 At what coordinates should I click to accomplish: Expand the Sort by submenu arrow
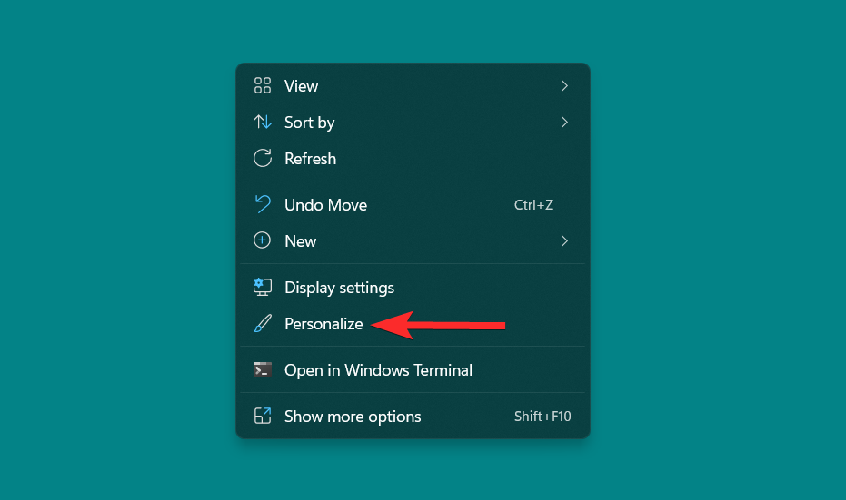[x=564, y=123]
